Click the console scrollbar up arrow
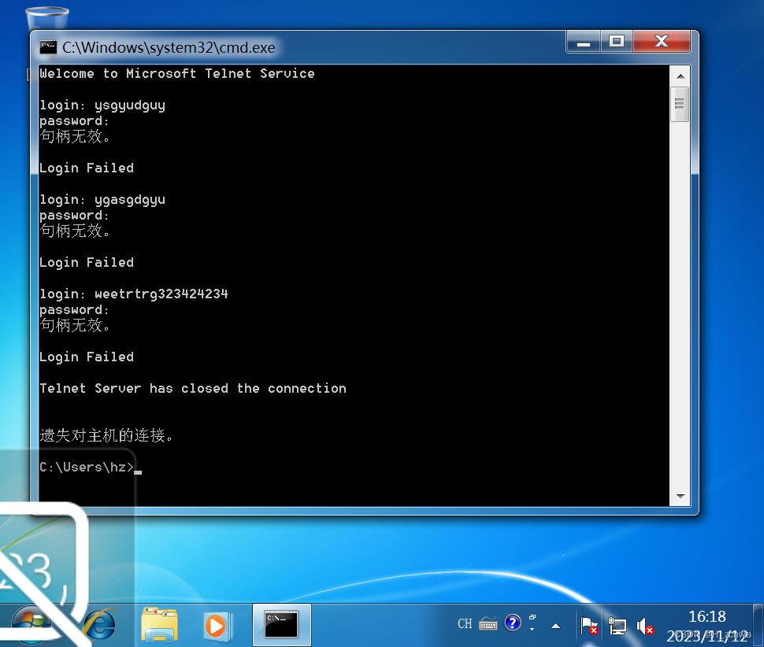Screen dimensions: 764x647 (680, 76)
